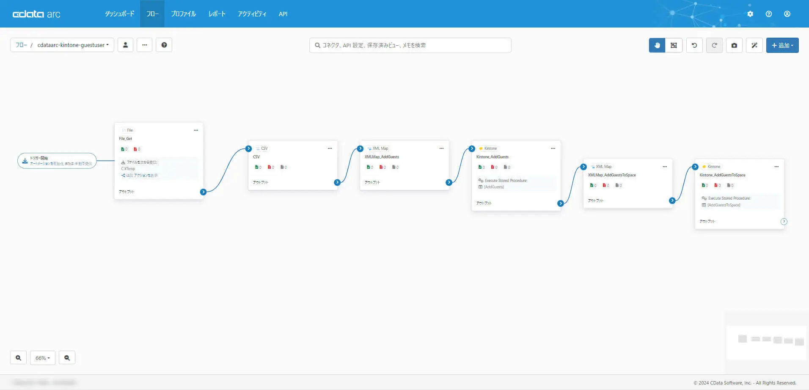Click the Kintone_AddGuests input port
Viewport: 809px width, 390px height.
(x=472, y=149)
